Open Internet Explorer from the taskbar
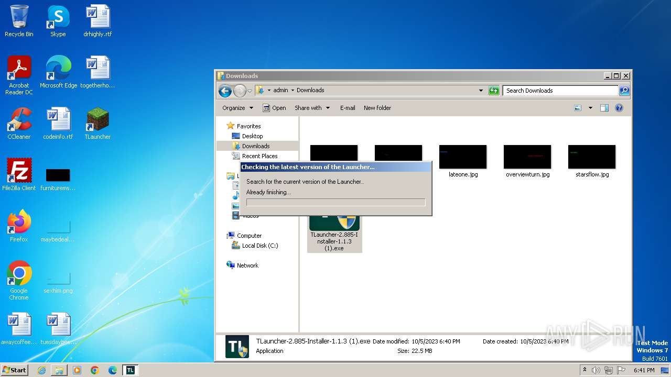The image size is (671, 377). tap(41, 370)
